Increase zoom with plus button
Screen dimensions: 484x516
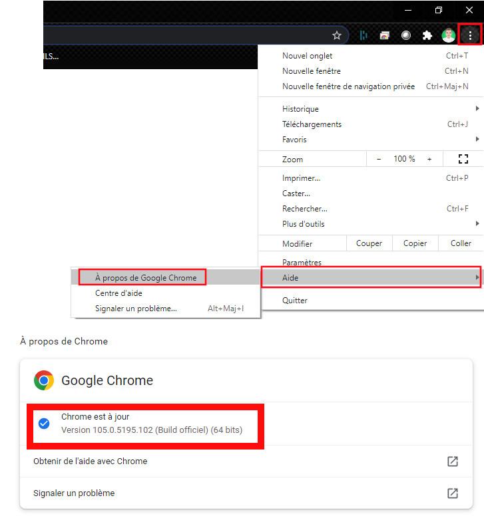tap(429, 160)
